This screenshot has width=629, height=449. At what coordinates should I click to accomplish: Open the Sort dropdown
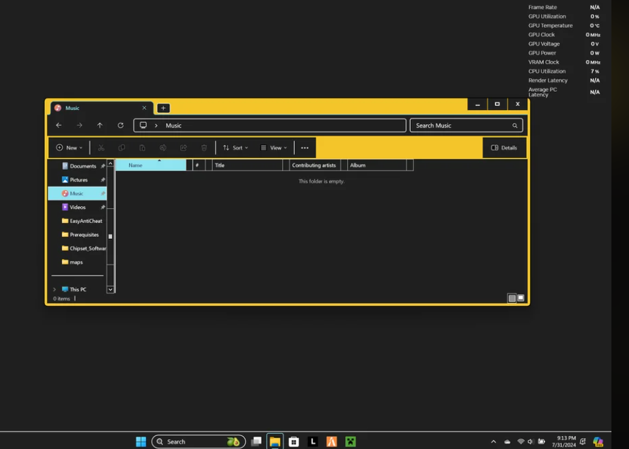[236, 148]
